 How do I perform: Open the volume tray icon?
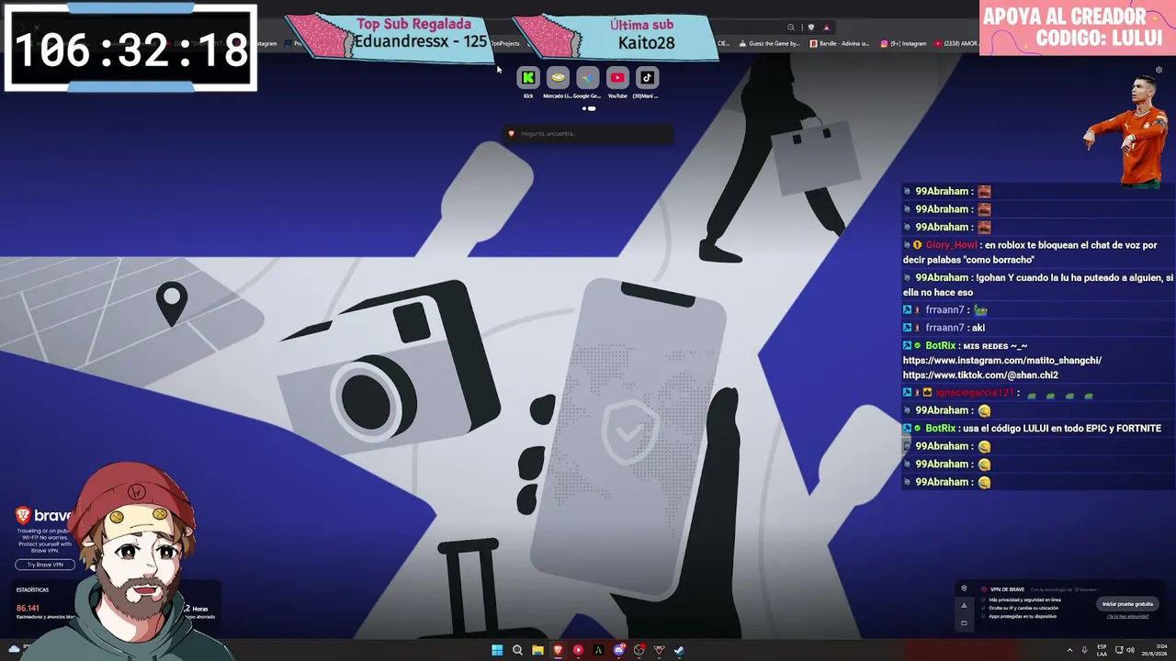click(1130, 650)
